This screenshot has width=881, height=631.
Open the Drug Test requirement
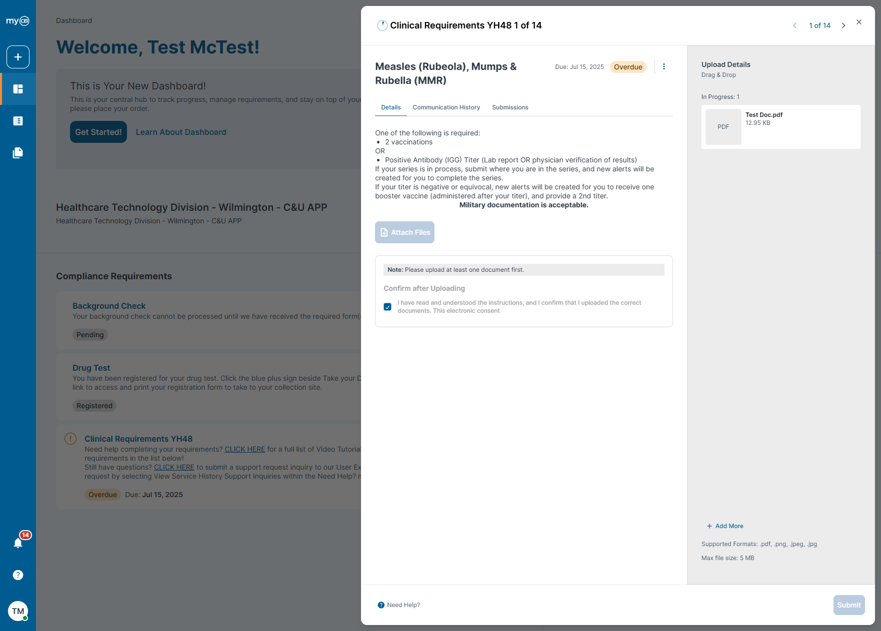(x=91, y=368)
